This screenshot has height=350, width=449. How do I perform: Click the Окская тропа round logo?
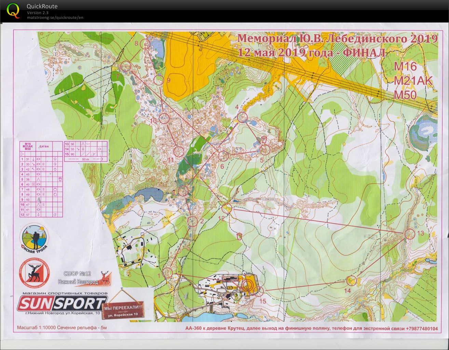[34, 237]
